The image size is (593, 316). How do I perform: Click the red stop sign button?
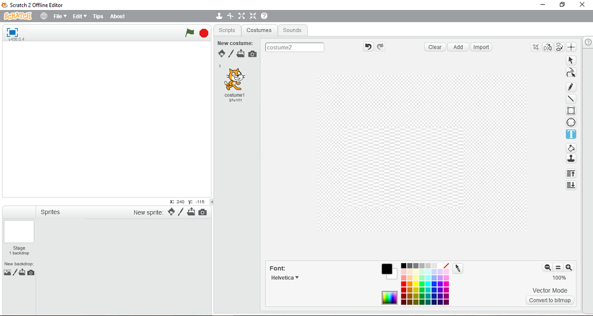204,33
